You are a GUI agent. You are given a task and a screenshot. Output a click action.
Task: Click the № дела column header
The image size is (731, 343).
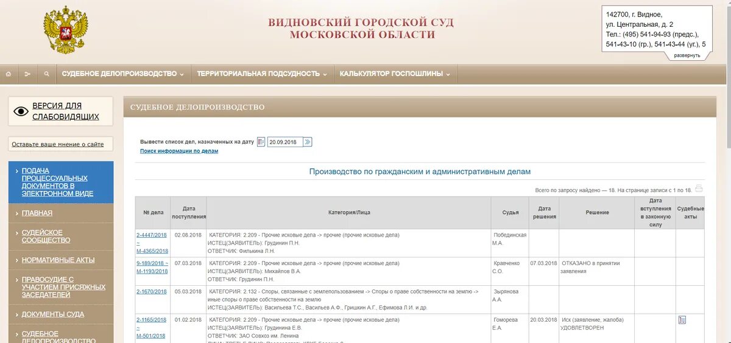pyautogui.click(x=154, y=212)
